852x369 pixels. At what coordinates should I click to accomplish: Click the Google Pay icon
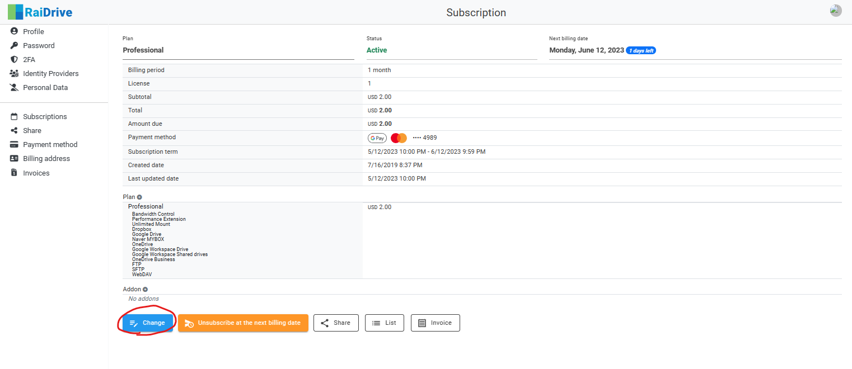tap(377, 138)
